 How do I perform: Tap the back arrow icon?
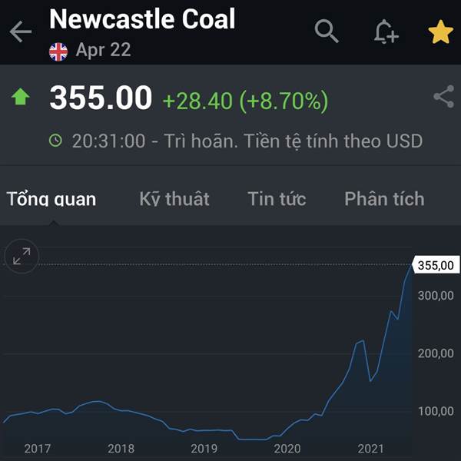(20, 32)
